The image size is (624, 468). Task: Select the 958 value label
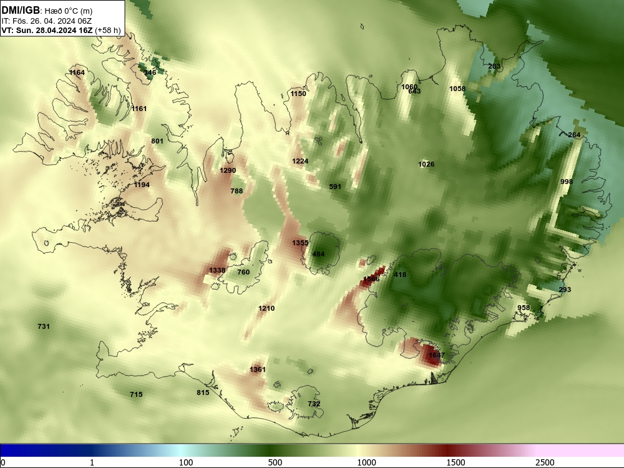pyautogui.click(x=524, y=308)
